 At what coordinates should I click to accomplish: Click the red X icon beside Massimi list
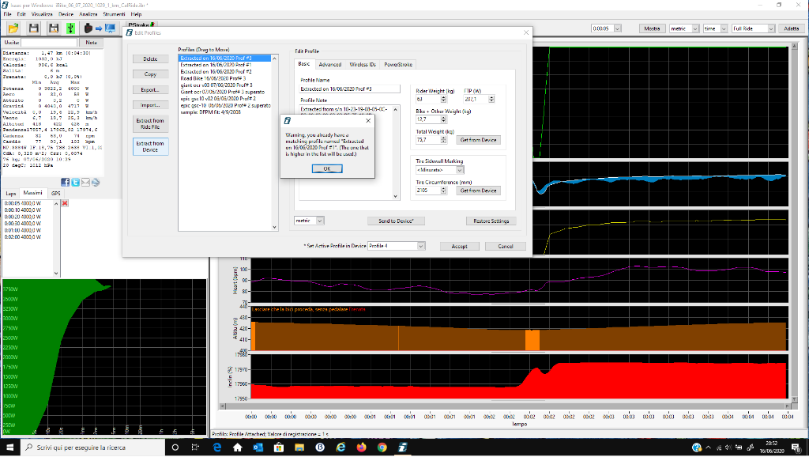tap(65, 204)
